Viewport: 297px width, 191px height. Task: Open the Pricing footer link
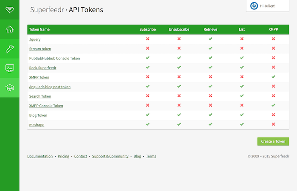pos(64,156)
